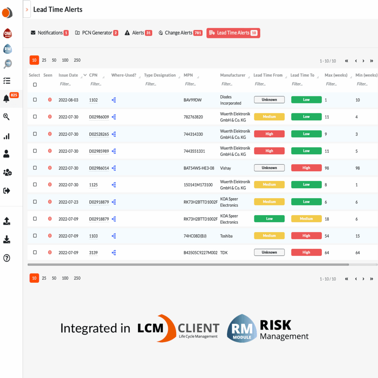Open CPN link D02918879
This screenshot has height=378, width=378.
point(99,202)
